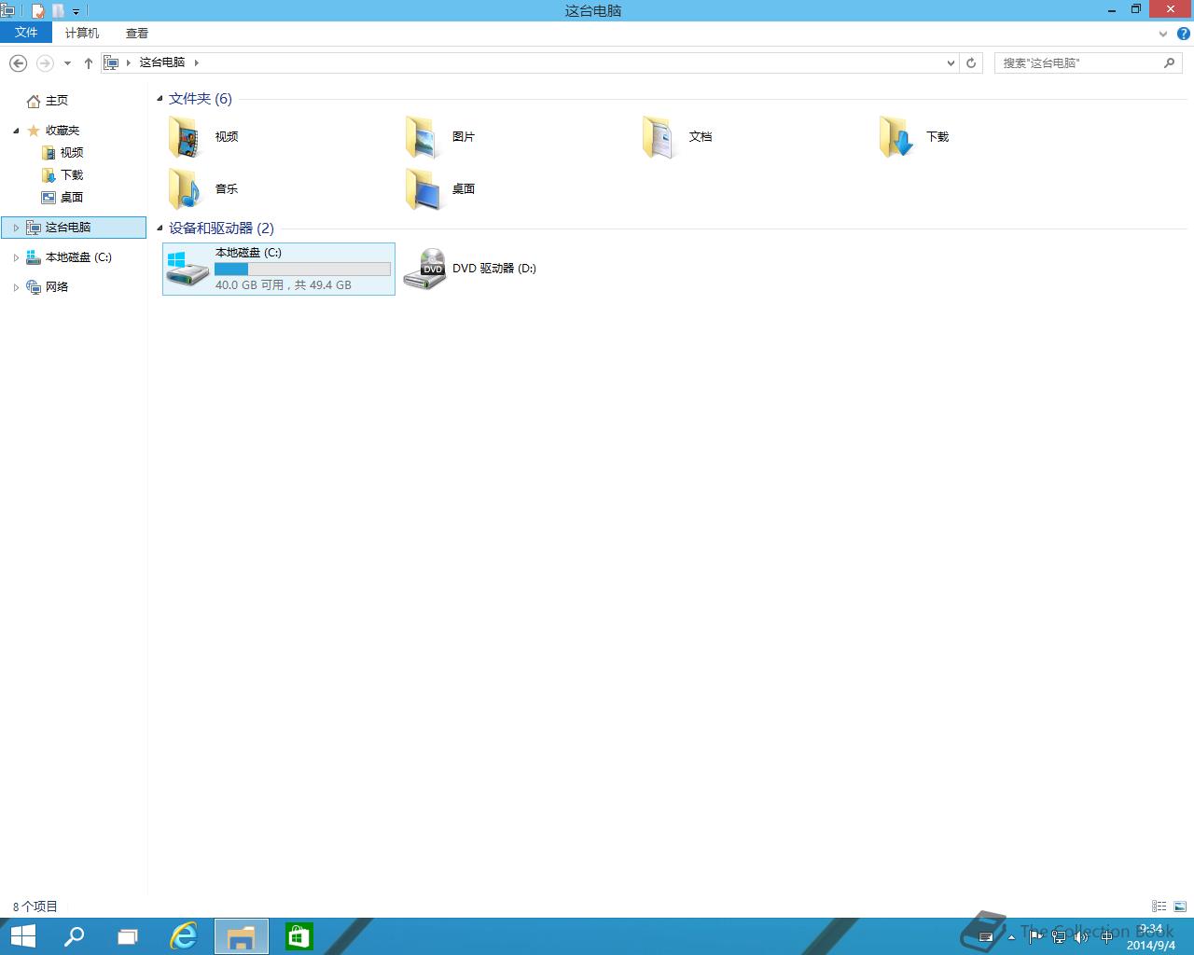Open the help question mark icon

(x=1183, y=33)
